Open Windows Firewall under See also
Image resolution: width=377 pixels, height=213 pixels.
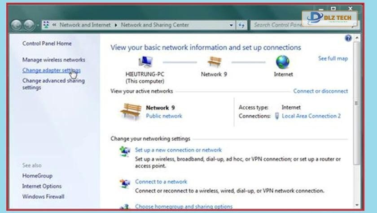43,197
